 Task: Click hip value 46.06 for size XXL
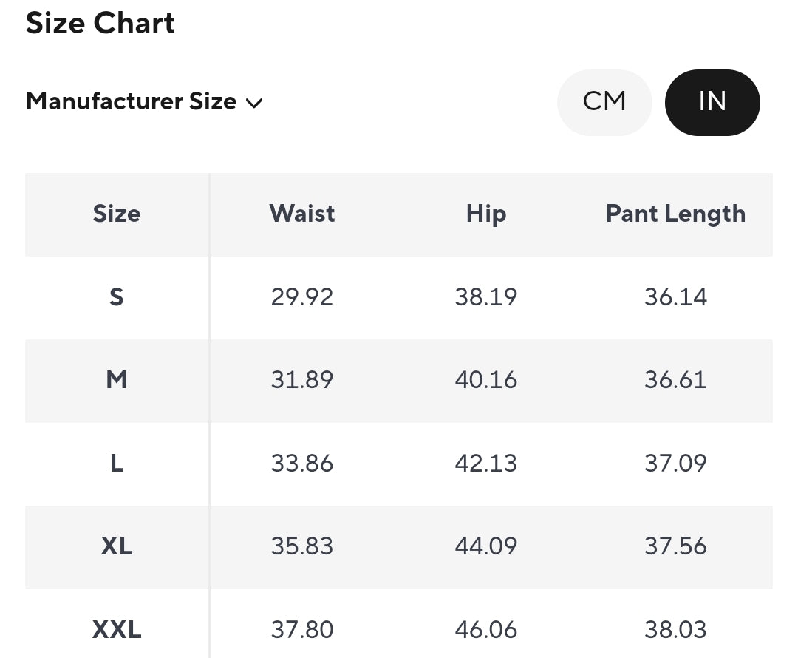point(486,630)
